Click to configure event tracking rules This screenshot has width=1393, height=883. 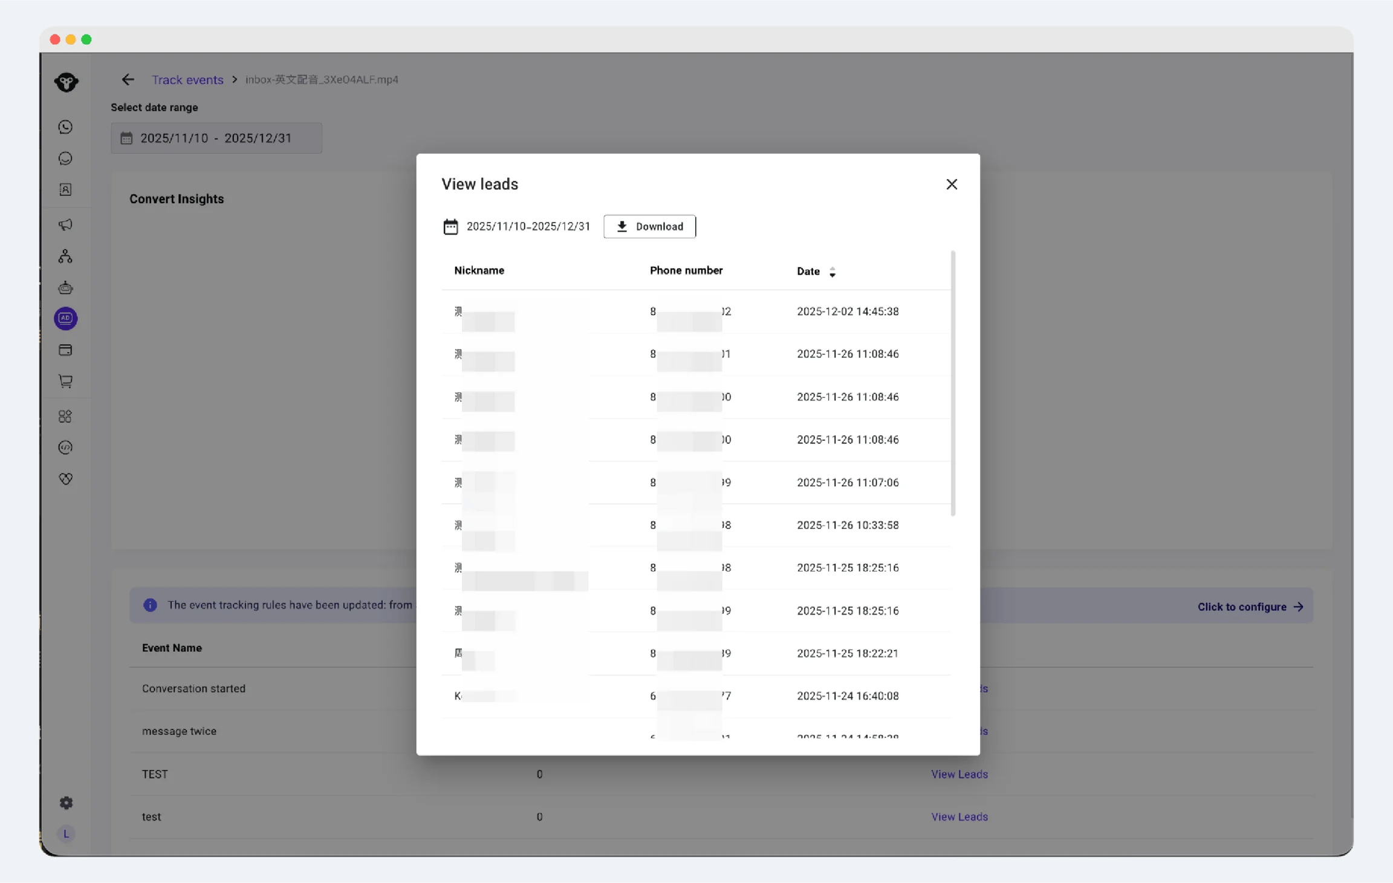pyautogui.click(x=1250, y=607)
